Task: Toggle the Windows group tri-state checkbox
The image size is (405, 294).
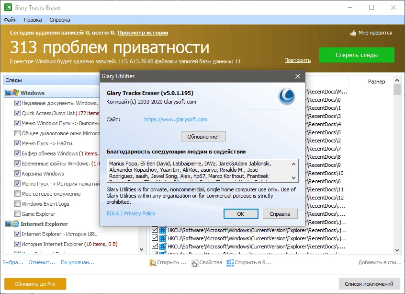Action: (8, 93)
